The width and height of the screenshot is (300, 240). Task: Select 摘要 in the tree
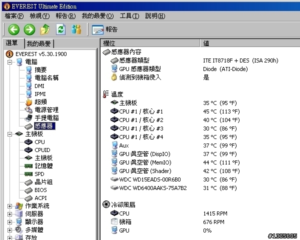pos(40,70)
